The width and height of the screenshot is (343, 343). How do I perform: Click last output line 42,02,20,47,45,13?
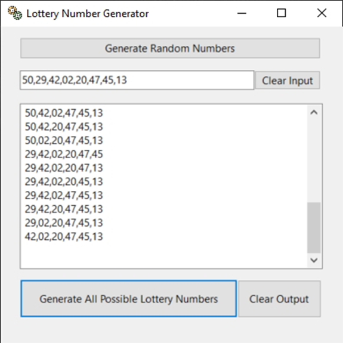[64, 237]
